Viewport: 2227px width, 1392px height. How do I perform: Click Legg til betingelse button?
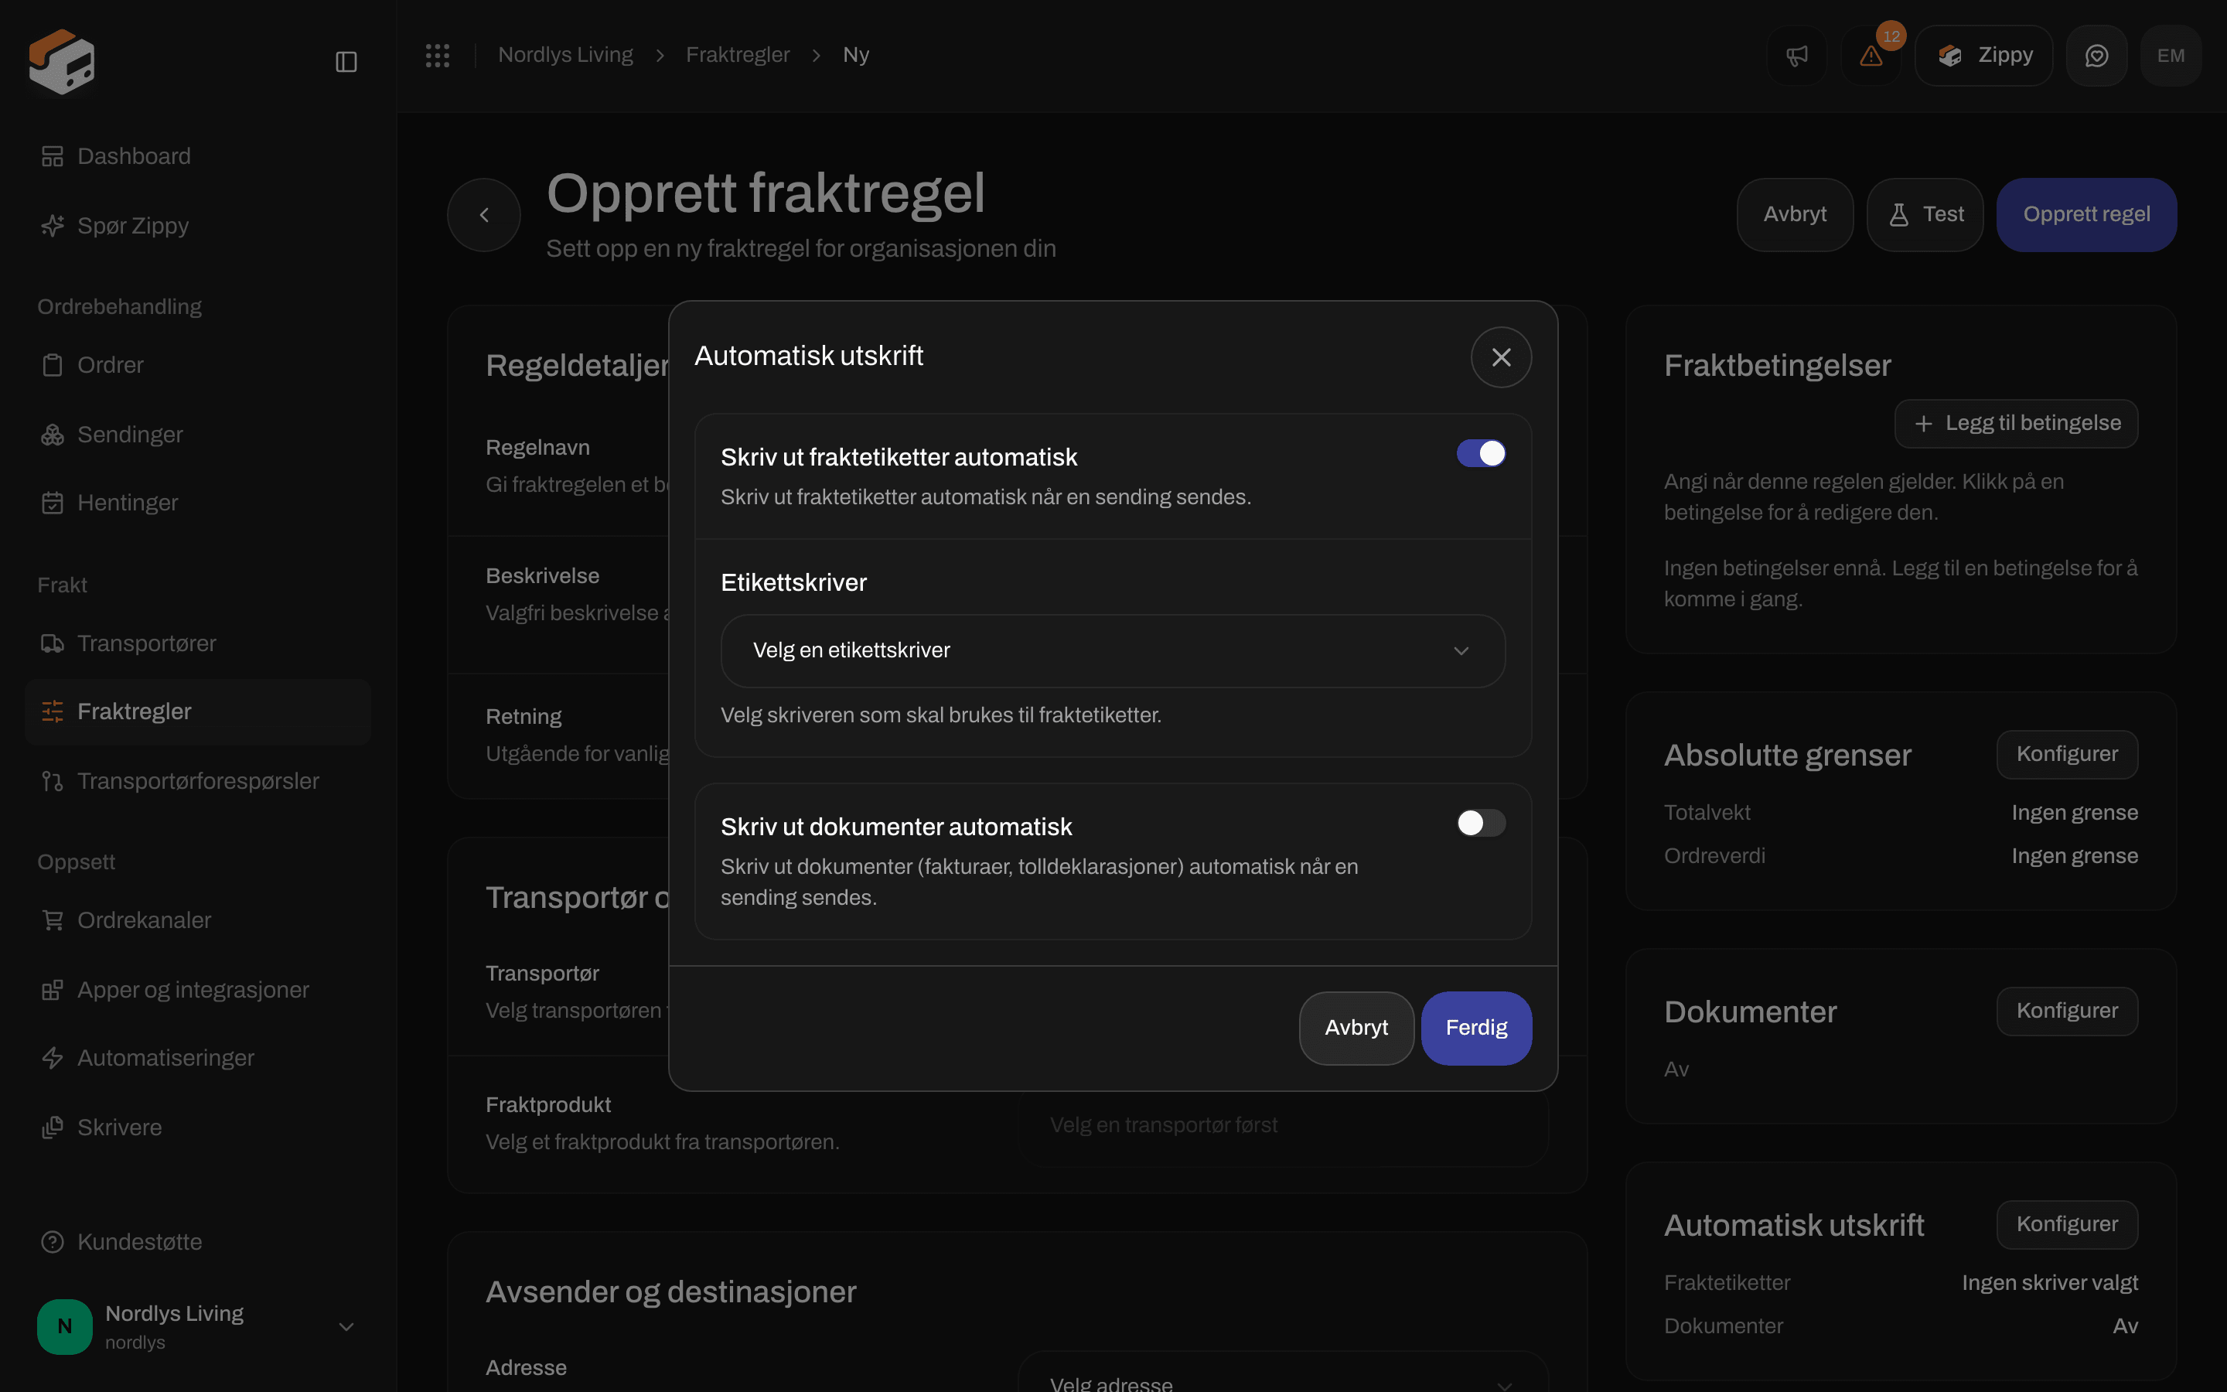click(x=2016, y=424)
